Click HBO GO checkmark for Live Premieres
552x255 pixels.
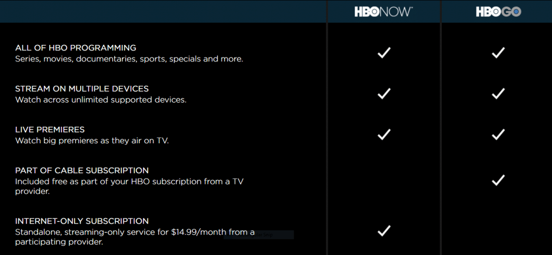(498, 134)
